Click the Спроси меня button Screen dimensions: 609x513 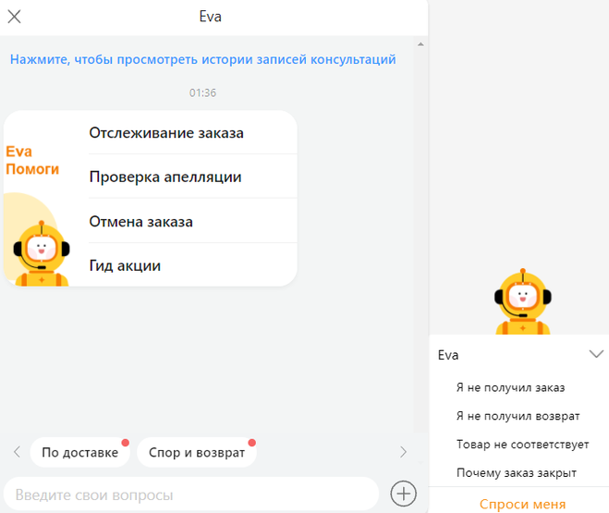point(522,504)
